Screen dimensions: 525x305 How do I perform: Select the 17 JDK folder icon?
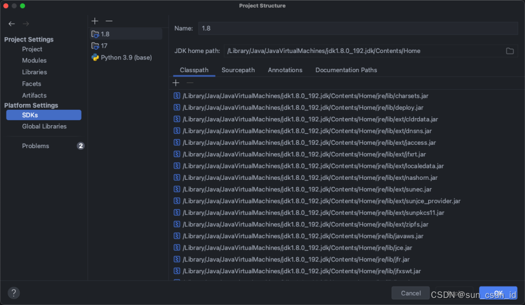pyautogui.click(x=95, y=46)
